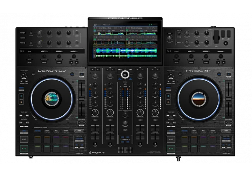252x176 pixels.
Task: Skip to previous track on right deck
Action: pyautogui.click(x=168, y=115)
